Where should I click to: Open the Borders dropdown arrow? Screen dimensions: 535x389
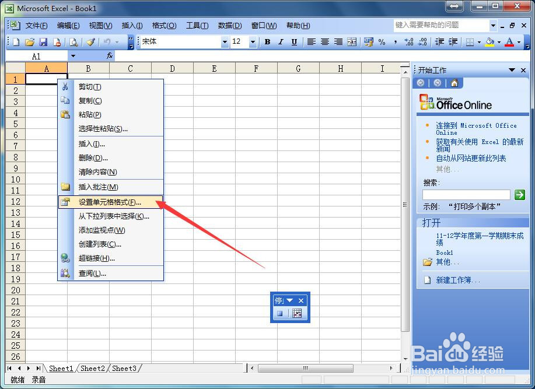tap(479, 42)
